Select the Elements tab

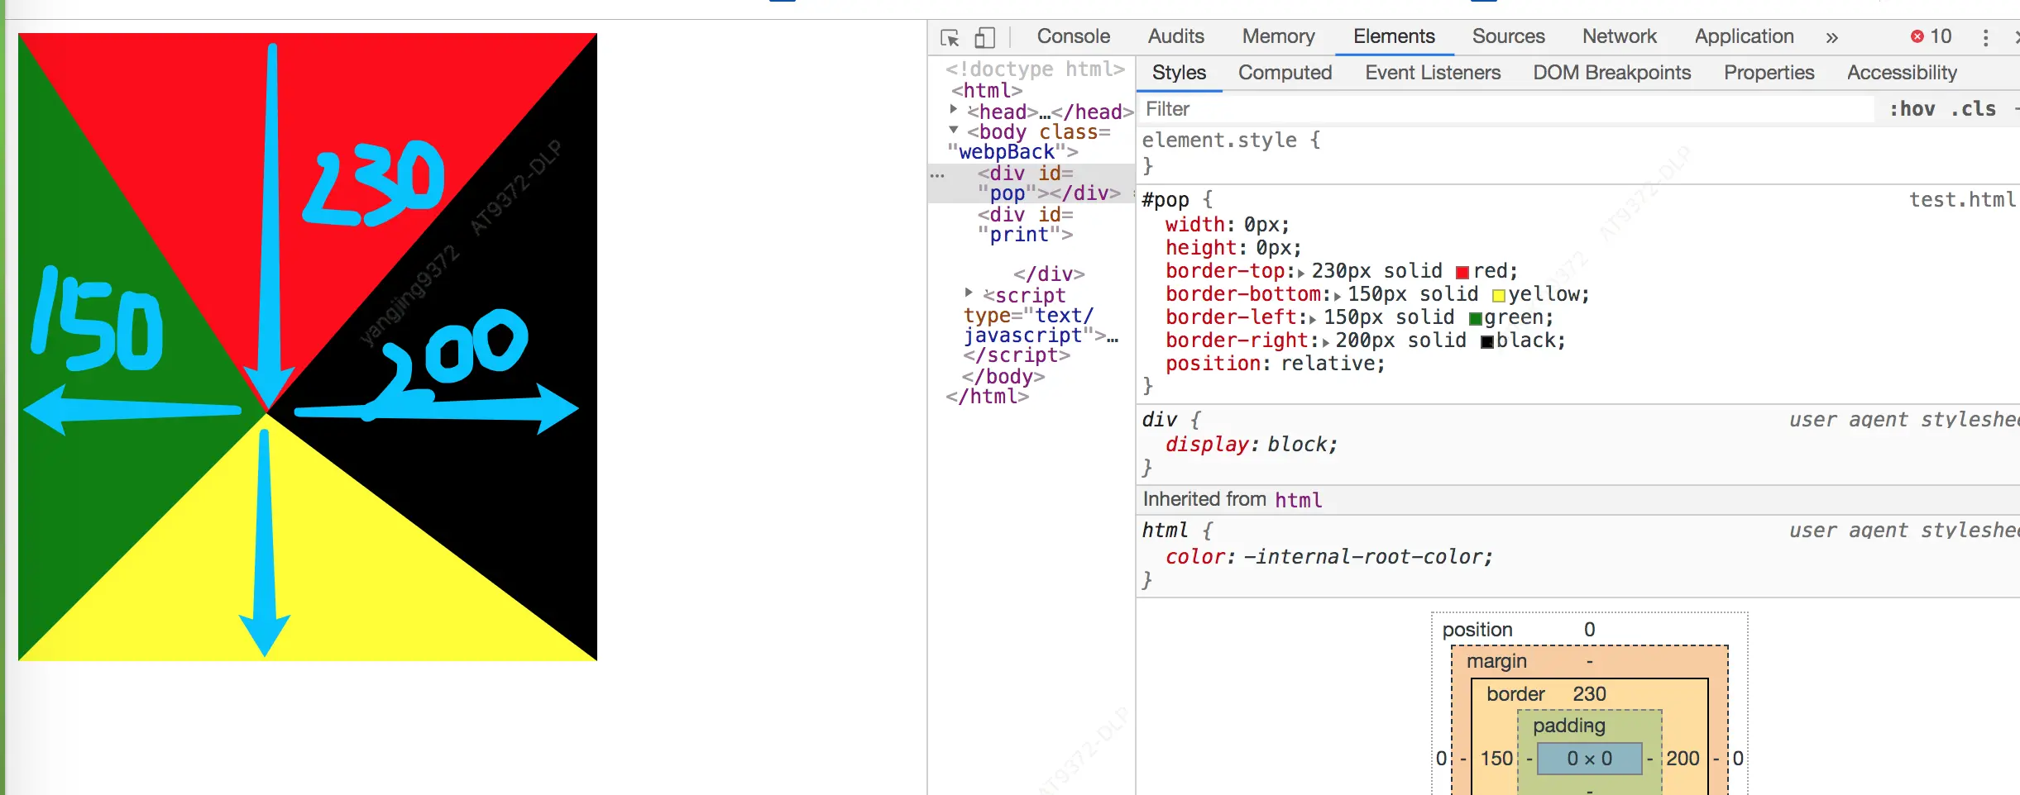(x=1394, y=36)
